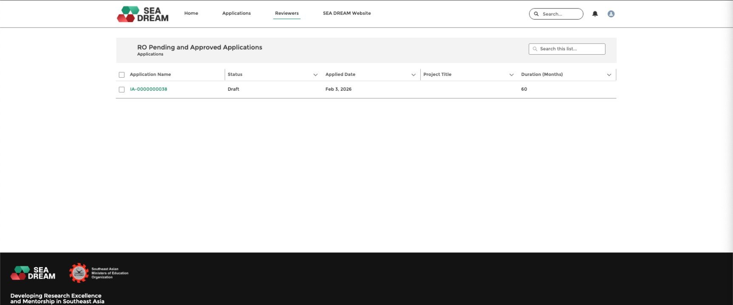Screen dimensions: 733x305
Task: Open the SEA DREAM Website link
Action: point(347,13)
